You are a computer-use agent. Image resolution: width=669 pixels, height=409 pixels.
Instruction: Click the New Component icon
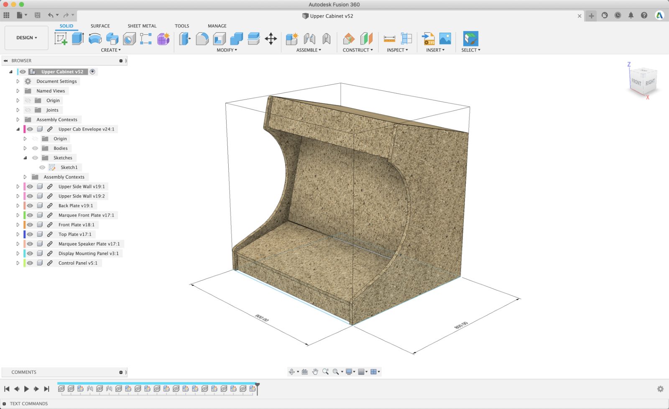pos(291,39)
